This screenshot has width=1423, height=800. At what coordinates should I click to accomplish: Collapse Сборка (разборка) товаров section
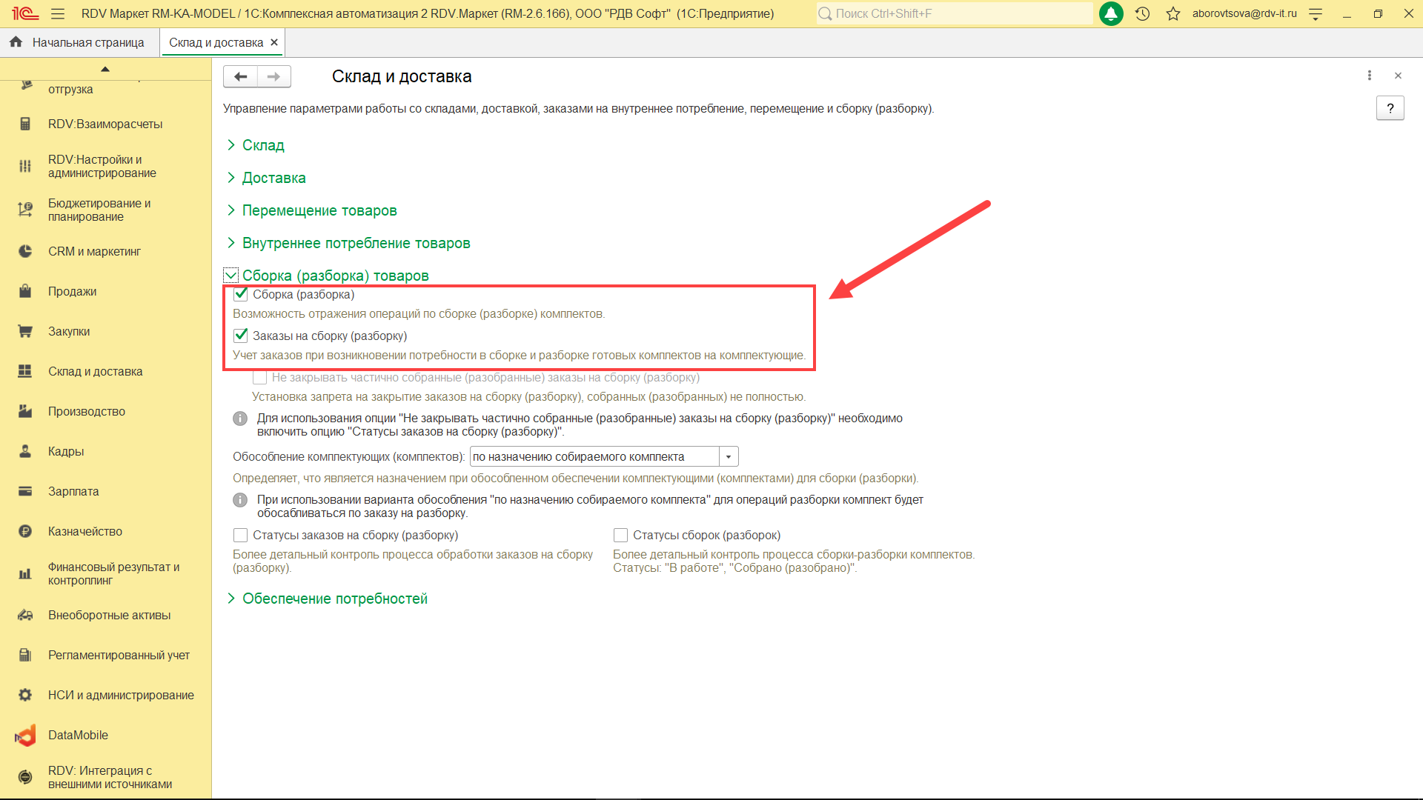pyautogui.click(x=231, y=276)
